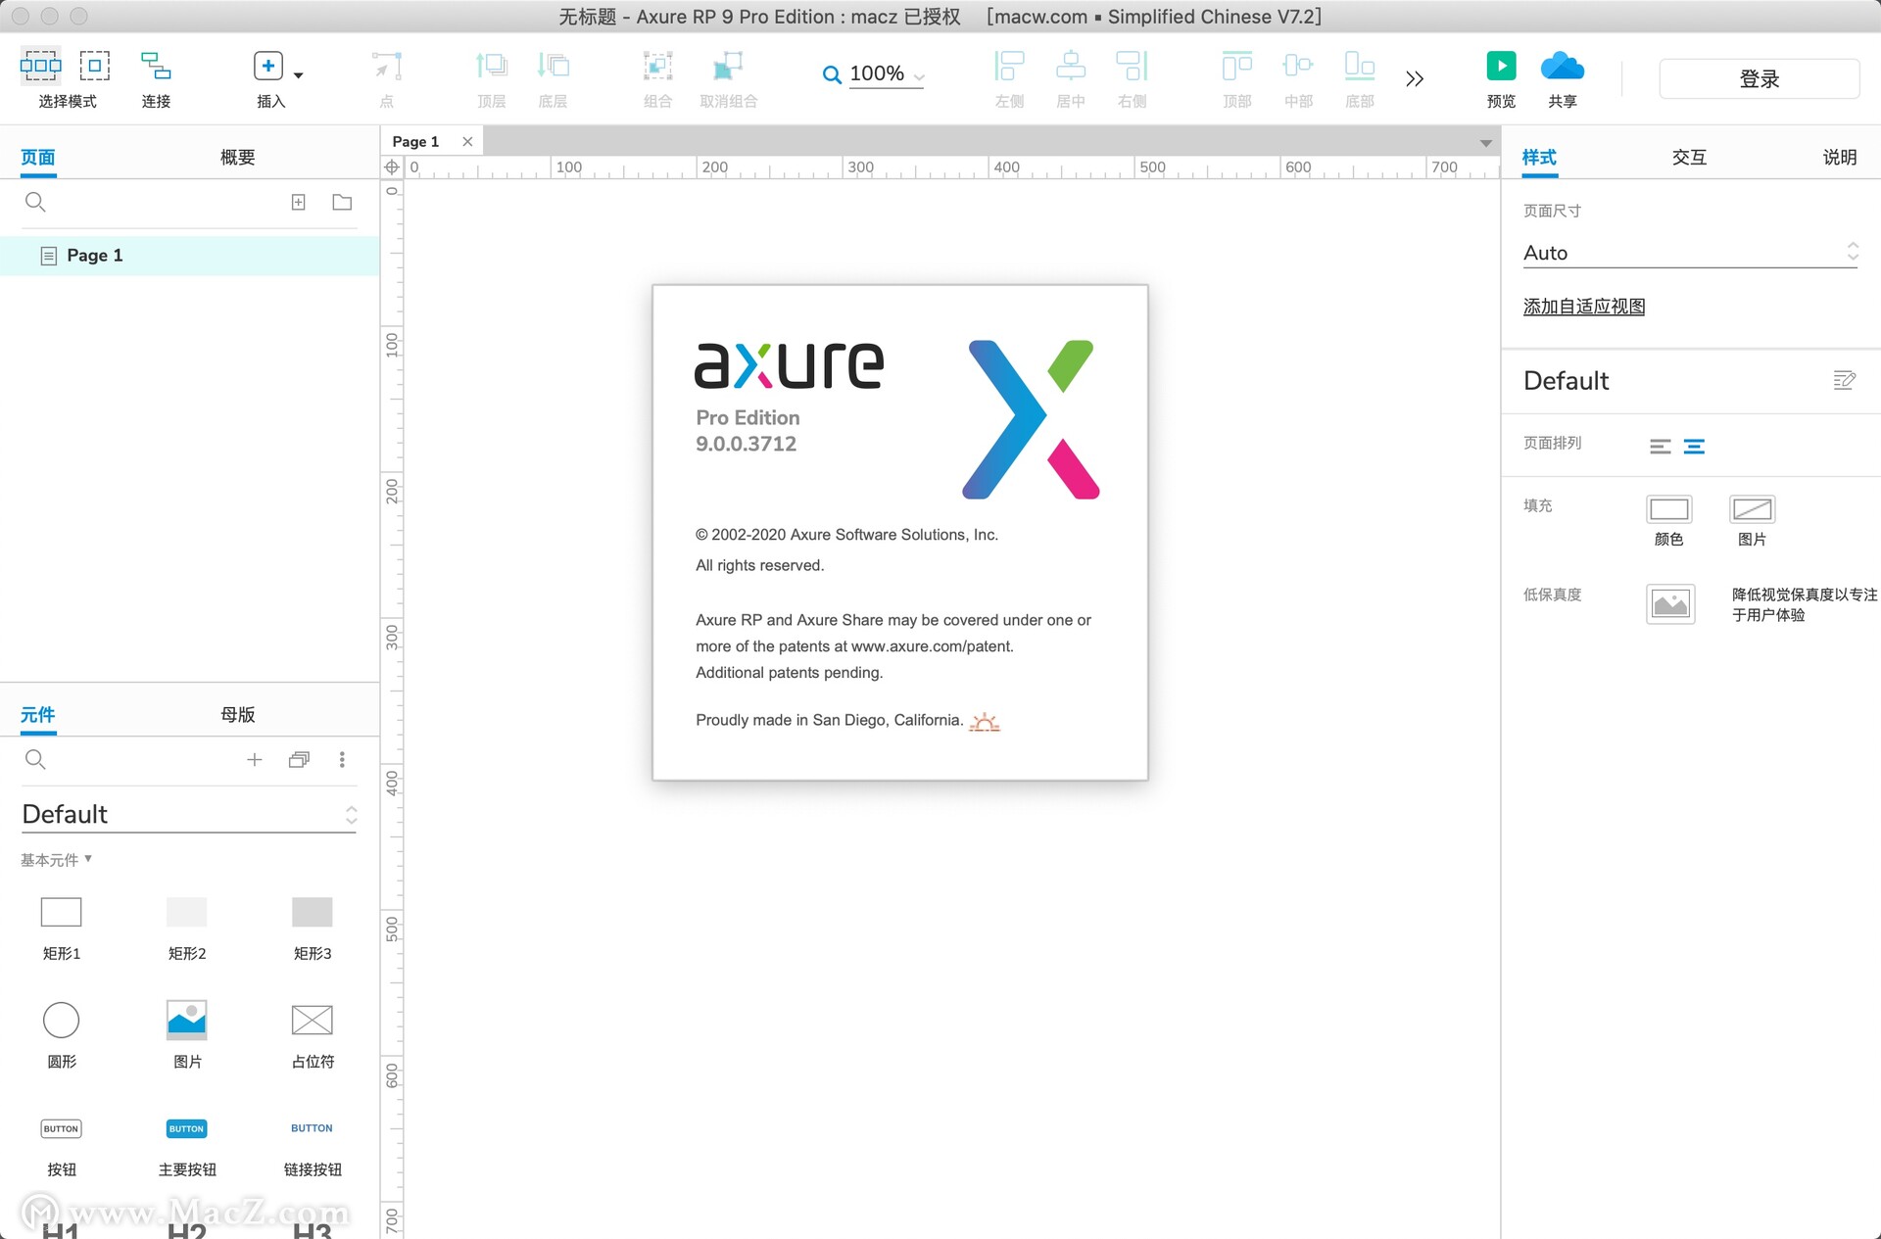Click the 组合 group icon
Viewport: 1881px width, 1239px height.
(657, 66)
